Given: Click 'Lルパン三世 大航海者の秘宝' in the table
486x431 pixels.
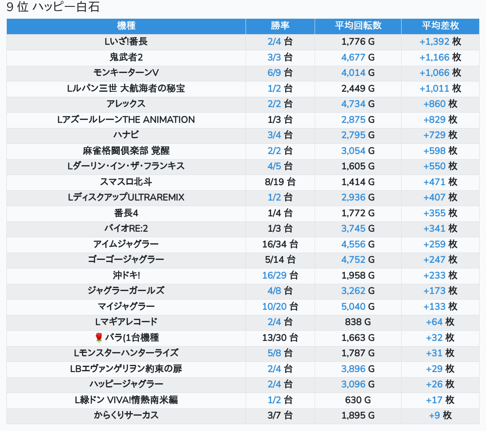Looking at the screenshot, I should pos(126,88).
